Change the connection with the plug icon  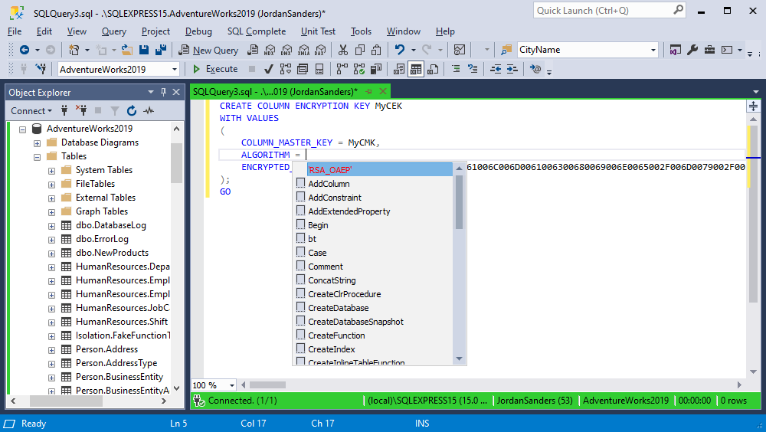(41, 70)
